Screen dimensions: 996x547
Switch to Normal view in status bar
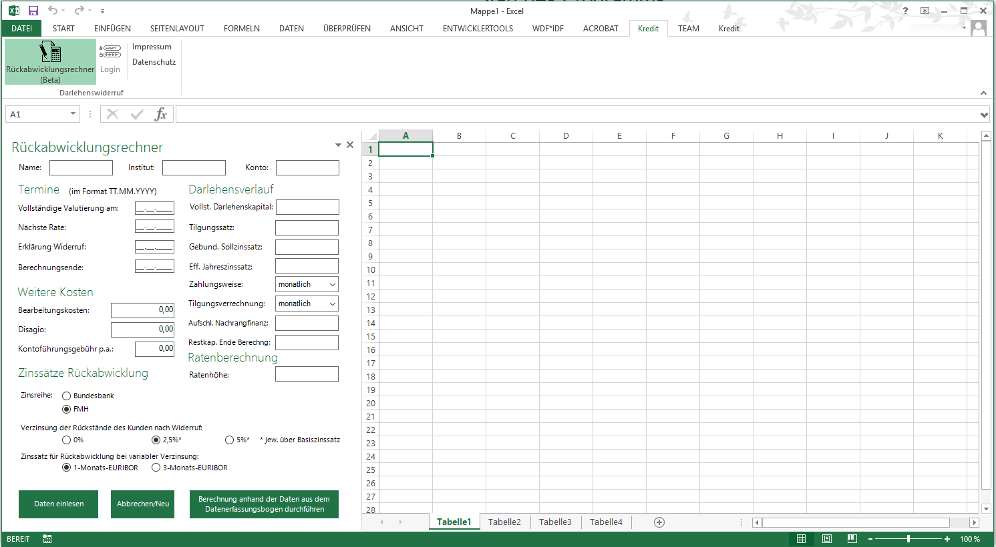802,539
